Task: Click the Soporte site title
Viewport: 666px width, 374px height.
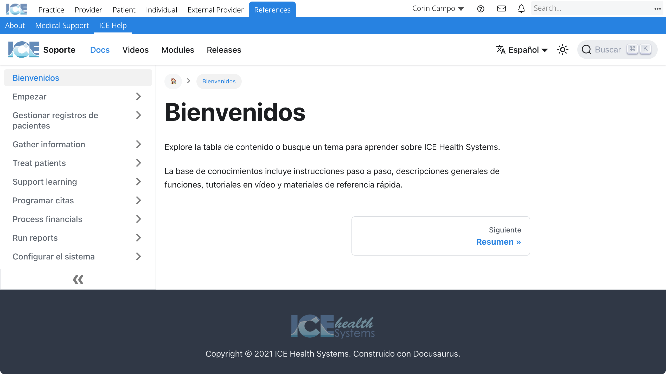Action: tap(59, 50)
